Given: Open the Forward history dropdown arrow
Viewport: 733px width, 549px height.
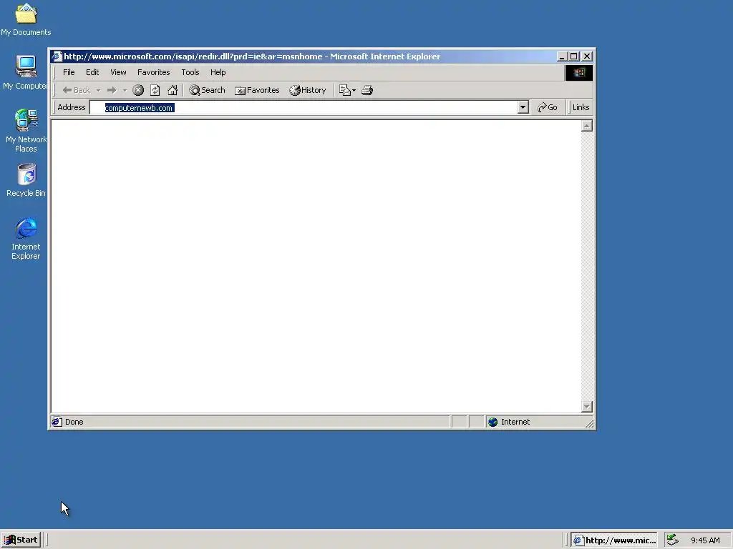Looking at the screenshot, I should pyautogui.click(x=125, y=90).
